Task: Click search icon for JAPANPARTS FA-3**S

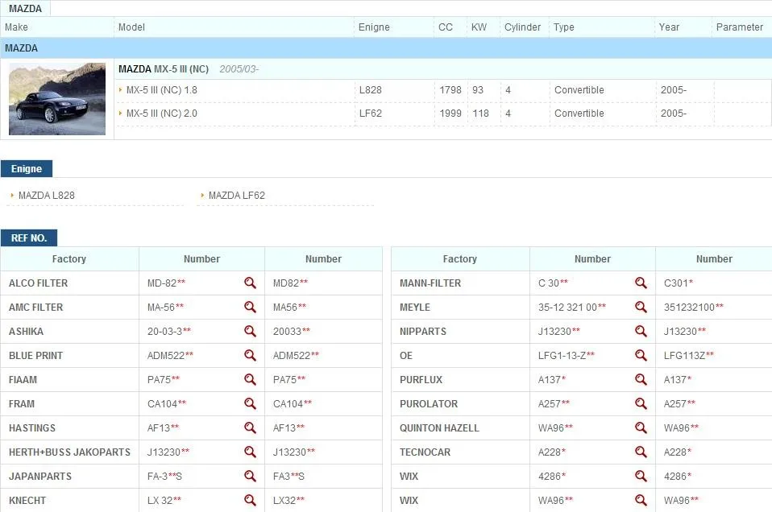Action: point(250,476)
